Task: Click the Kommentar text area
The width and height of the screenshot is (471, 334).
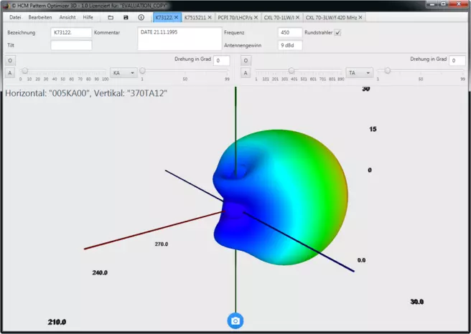Action: pyautogui.click(x=179, y=39)
